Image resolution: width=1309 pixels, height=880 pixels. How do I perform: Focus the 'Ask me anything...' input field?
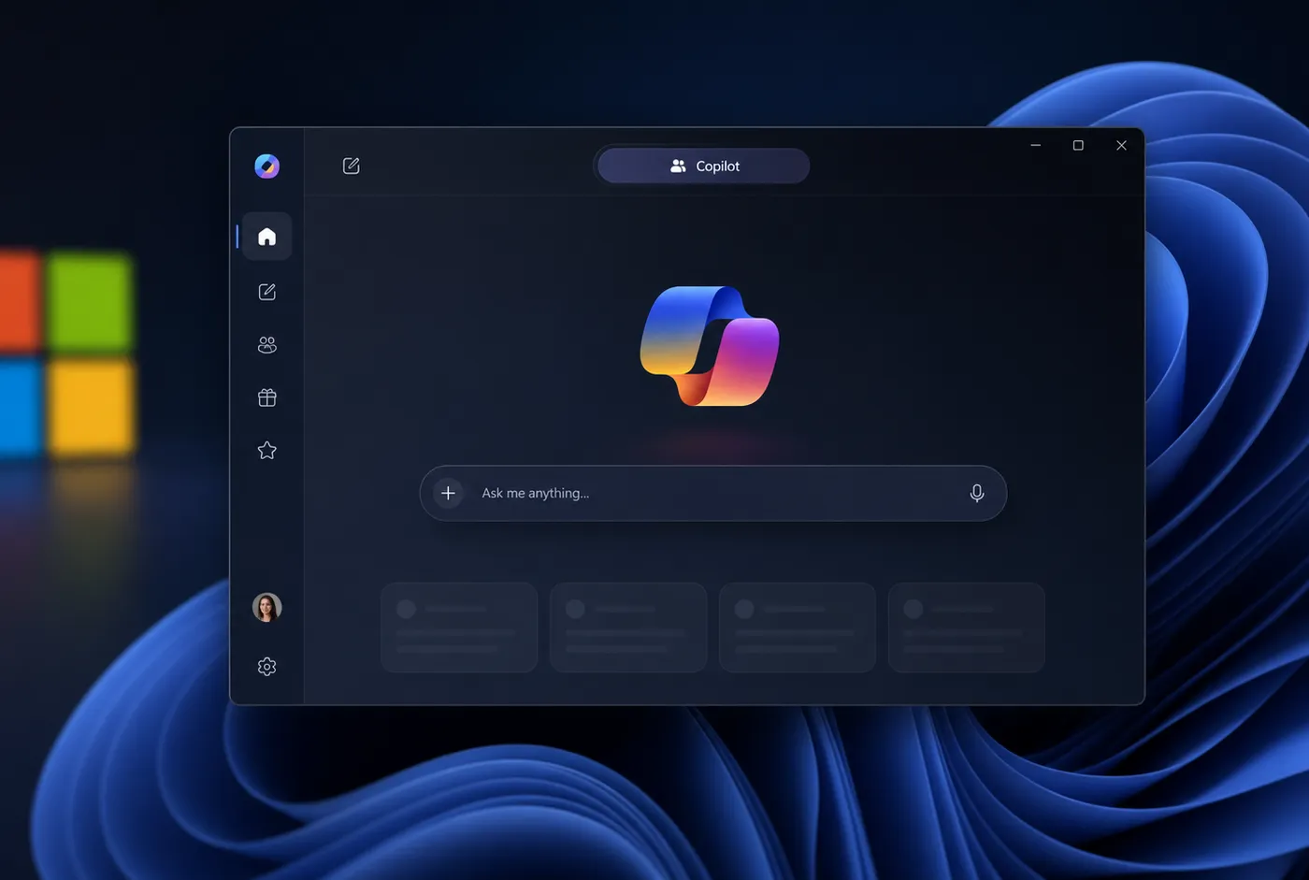(712, 493)
